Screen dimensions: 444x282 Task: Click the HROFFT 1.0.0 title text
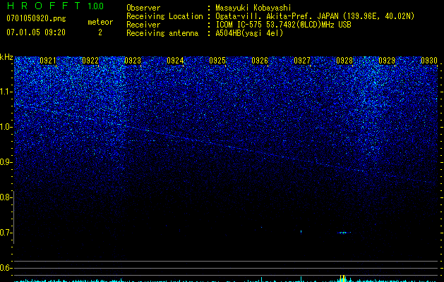(x=56, y=6)
